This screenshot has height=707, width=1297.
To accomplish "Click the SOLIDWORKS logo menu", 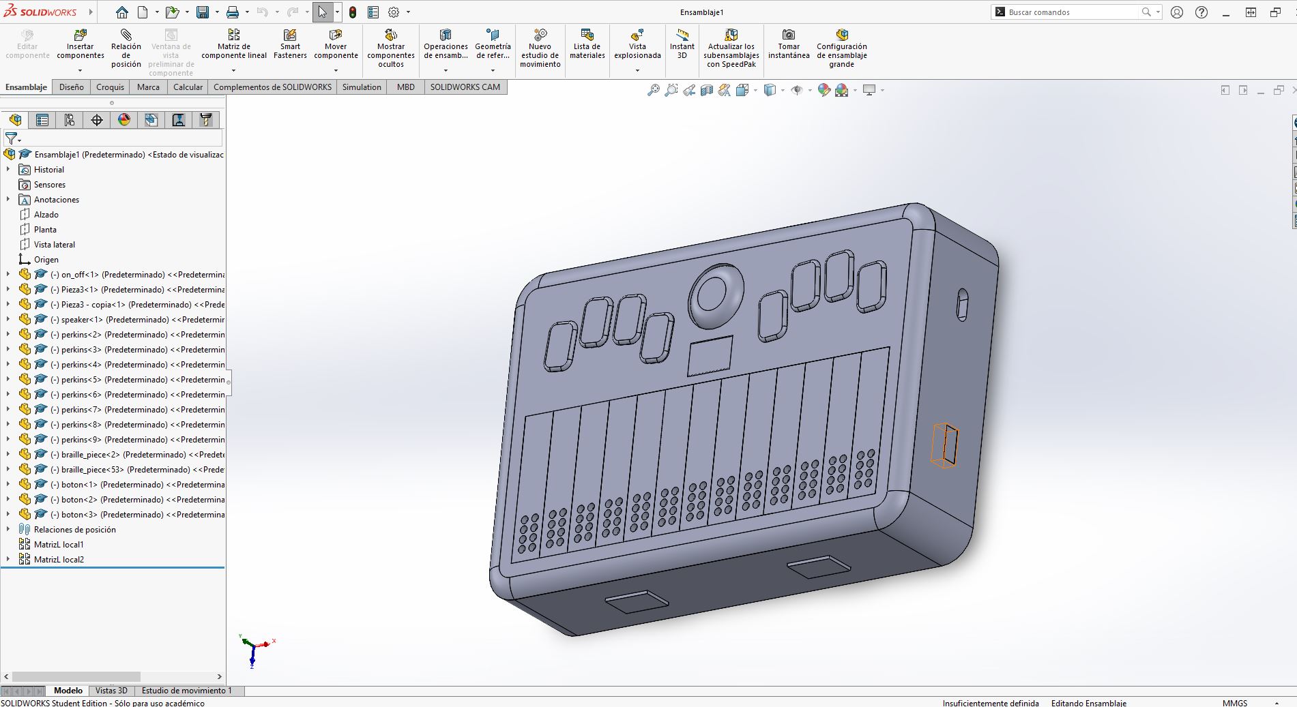I will 41,12.
